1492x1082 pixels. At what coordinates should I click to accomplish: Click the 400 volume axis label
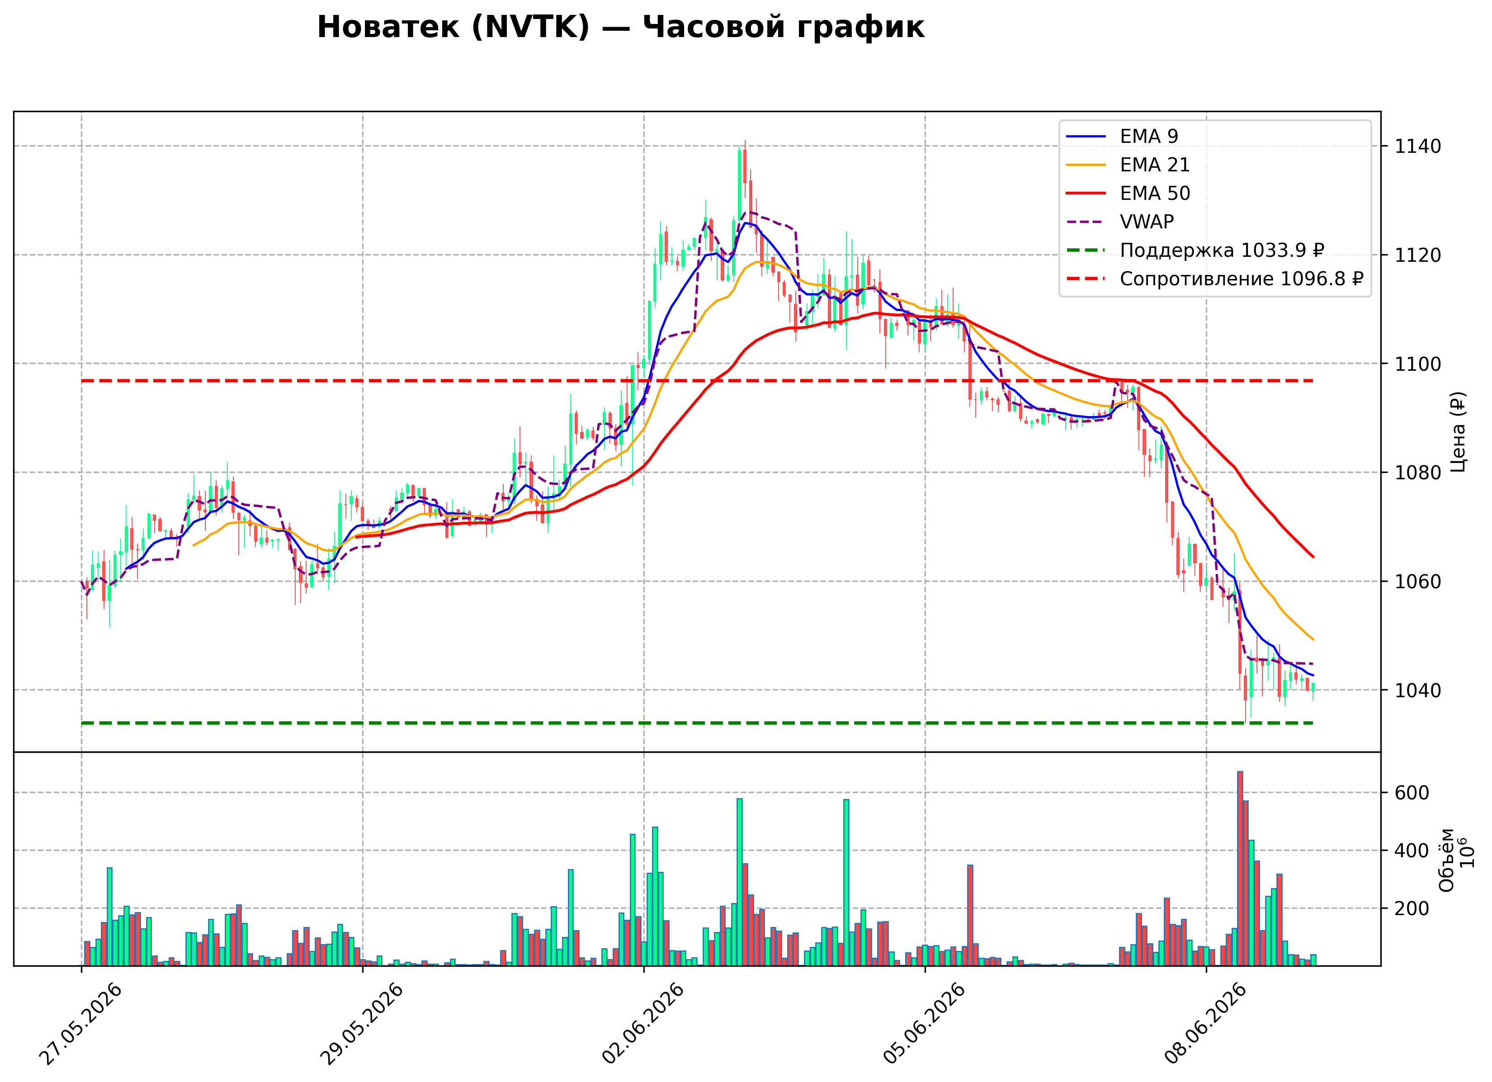[1412, 850]
